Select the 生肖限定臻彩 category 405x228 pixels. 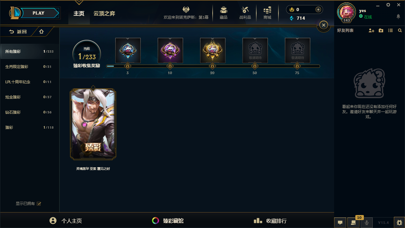29,67
